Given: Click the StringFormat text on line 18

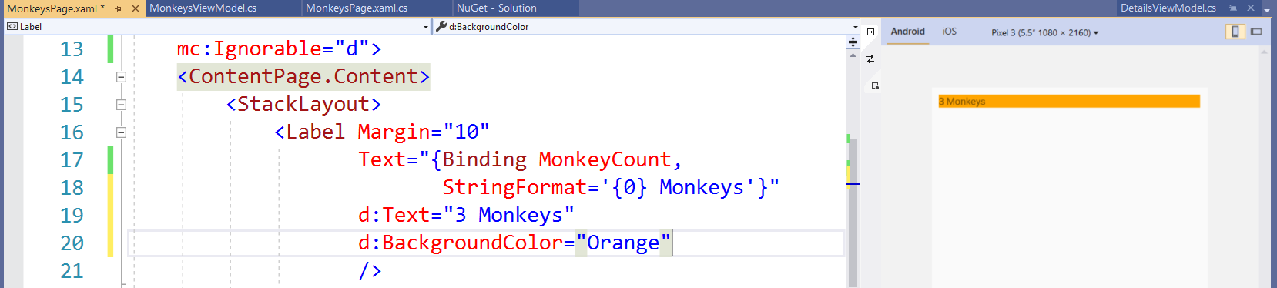Looking at the screenshot, I should [x=514, y=188].
